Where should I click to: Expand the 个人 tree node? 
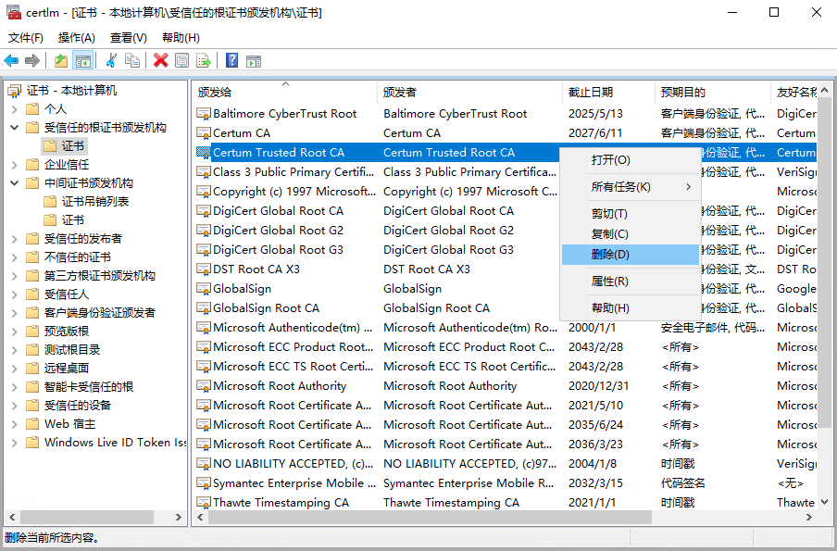[x=15, y=109]
